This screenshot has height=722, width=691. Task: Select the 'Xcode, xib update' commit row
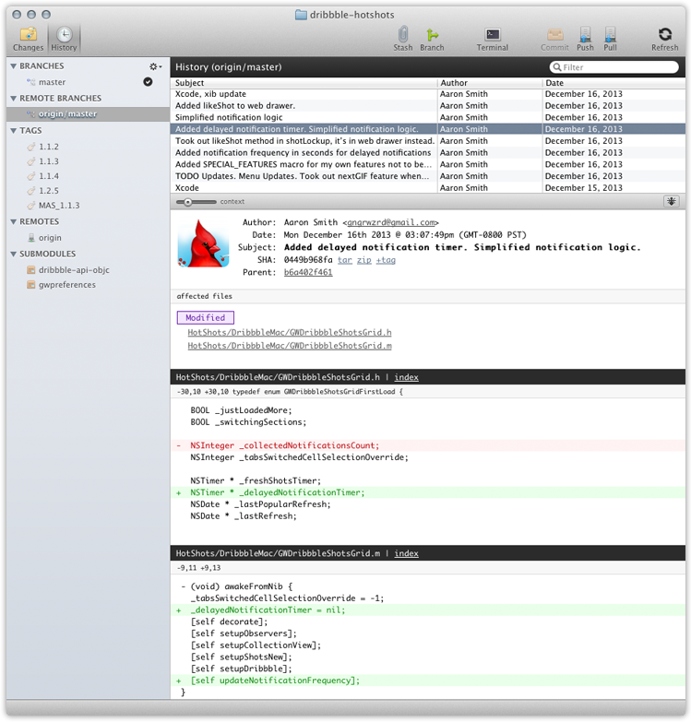[304, 94]
